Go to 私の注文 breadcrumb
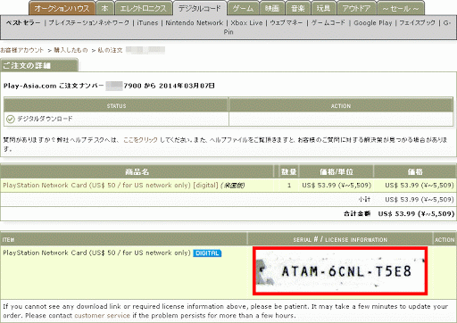 110,50
